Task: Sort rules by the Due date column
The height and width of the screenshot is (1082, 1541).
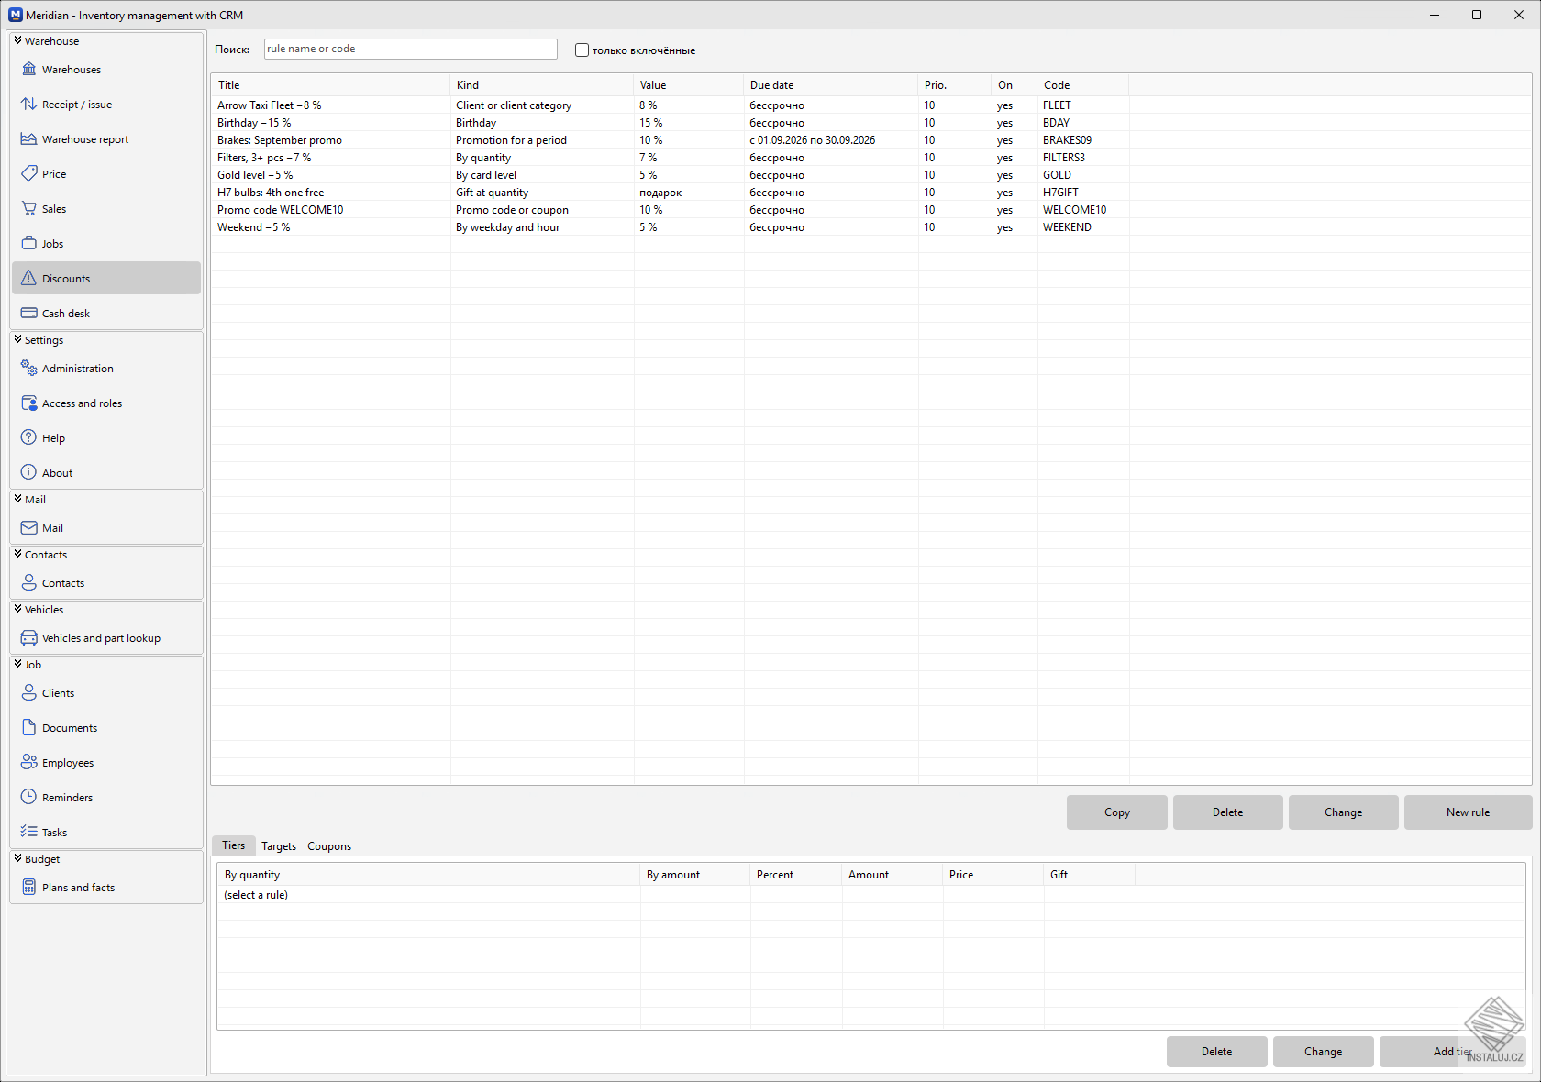Action: pyautogui.click(x=830, y=85)
